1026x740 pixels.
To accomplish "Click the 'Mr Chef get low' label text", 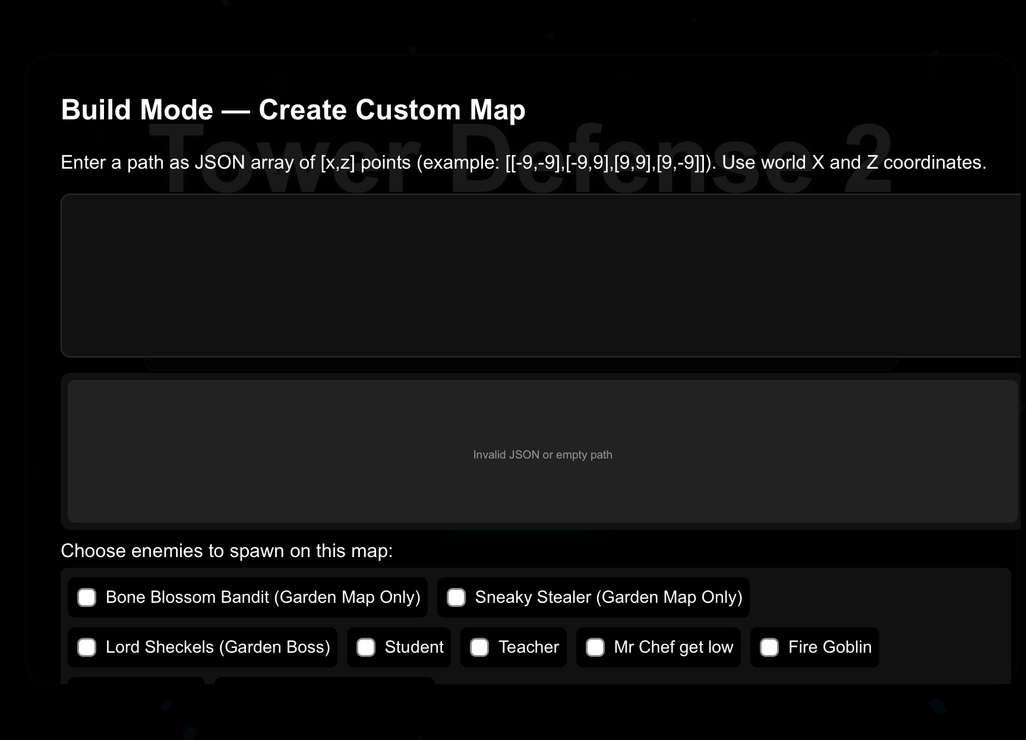I will click(673, 647).
